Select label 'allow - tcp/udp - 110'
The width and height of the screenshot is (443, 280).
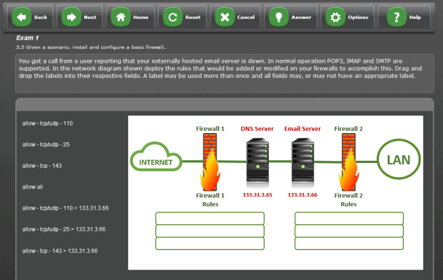(47, 123)
